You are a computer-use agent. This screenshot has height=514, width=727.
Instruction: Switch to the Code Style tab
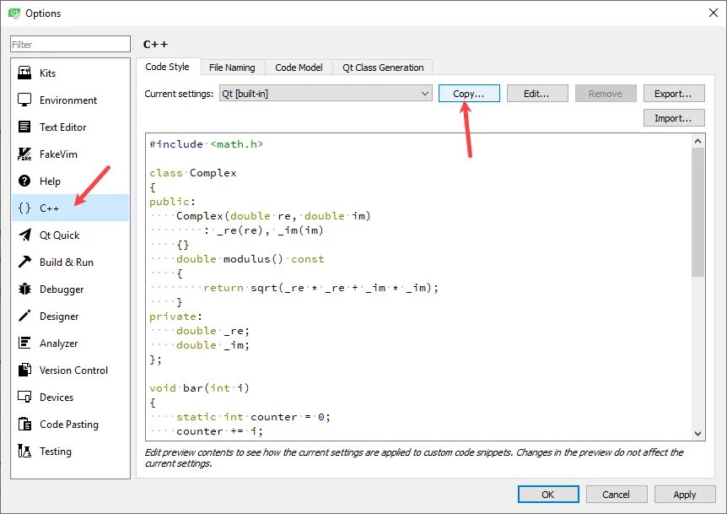pos(167,67)
